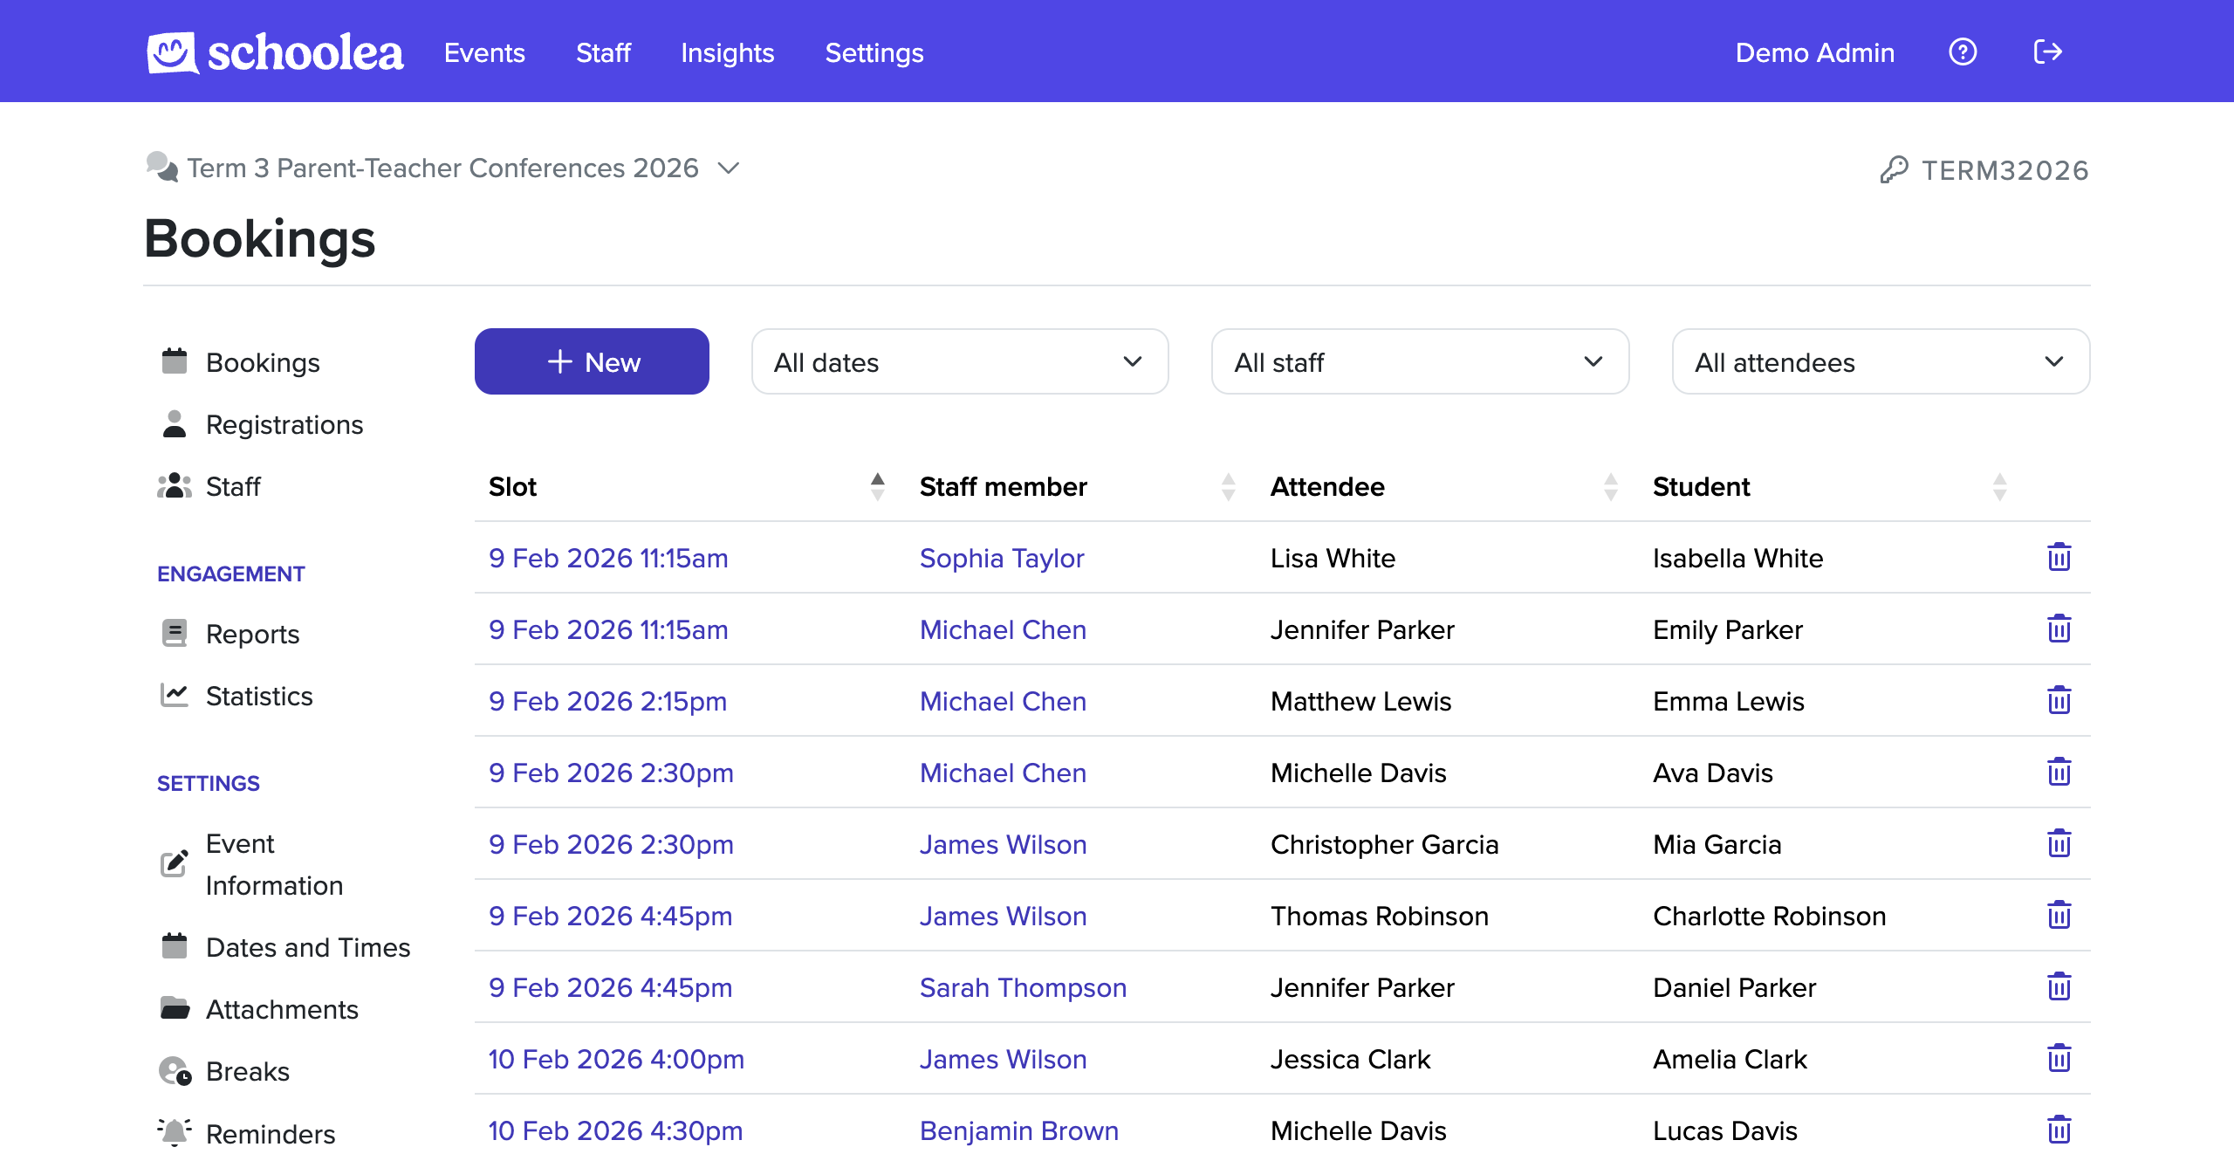Delete the Lisa White booking via trash icon
This screenshot has height=1154, width=2234.
[2059, 557]
